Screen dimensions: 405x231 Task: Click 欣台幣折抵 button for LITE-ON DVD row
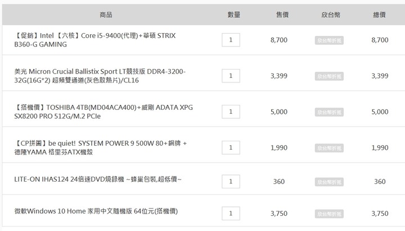[329, 182]
